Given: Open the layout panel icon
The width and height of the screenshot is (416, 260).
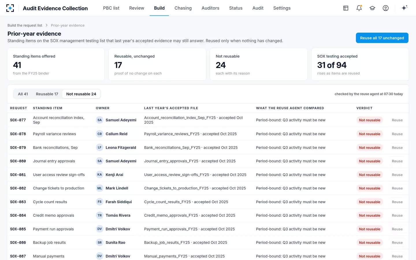Looking at the screenshot, I should (x=346, y=8).
